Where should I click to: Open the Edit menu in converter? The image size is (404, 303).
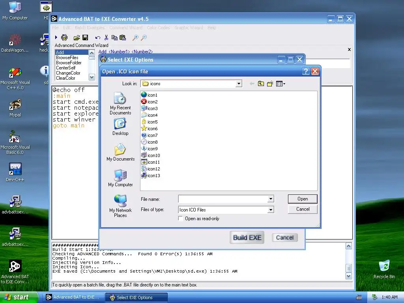[66, 28]
